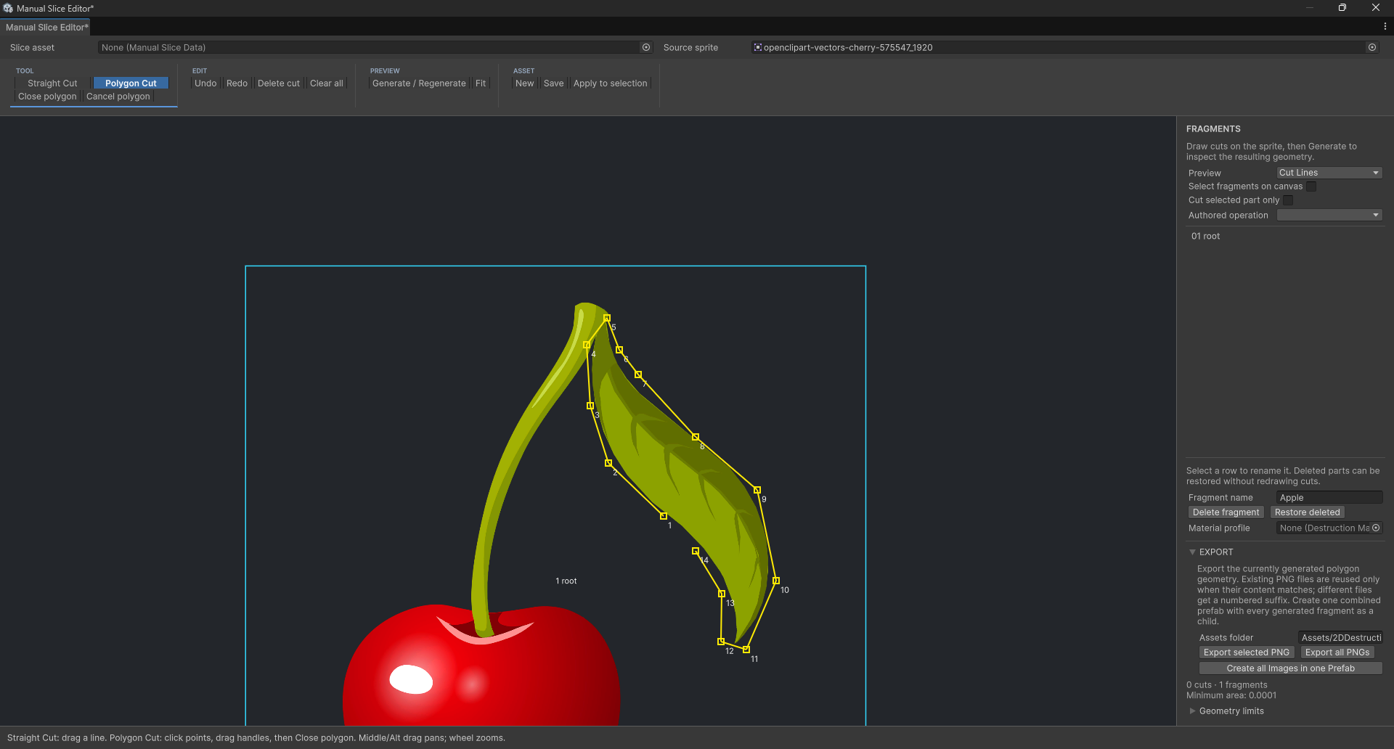
Task: Click Export selected PNG
Action: point(1247,652)
